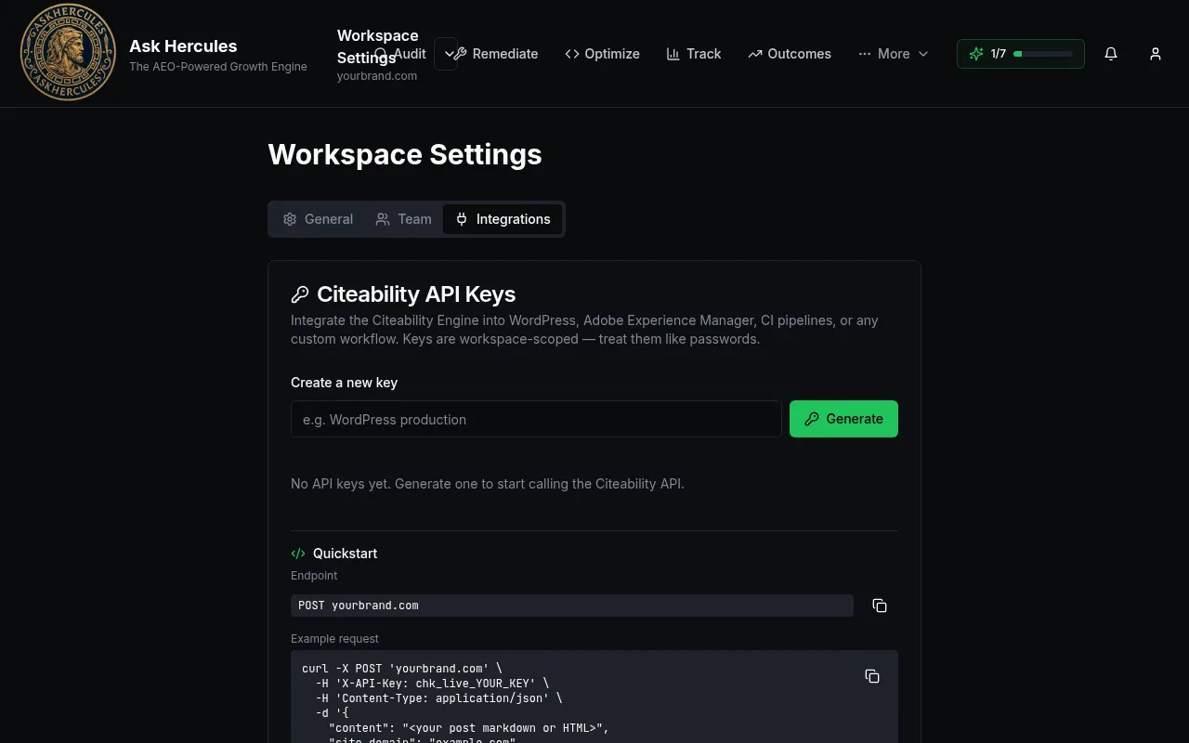Open the user account icon
Image resolution: width=1189 pixels, height=743 pixels.
click(x=1156, y=54)
